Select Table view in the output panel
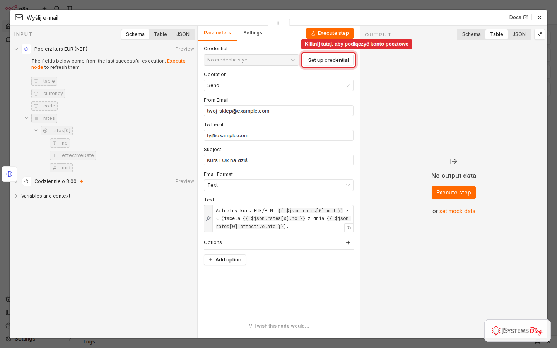557x348 pixels. tap(497, 34)
